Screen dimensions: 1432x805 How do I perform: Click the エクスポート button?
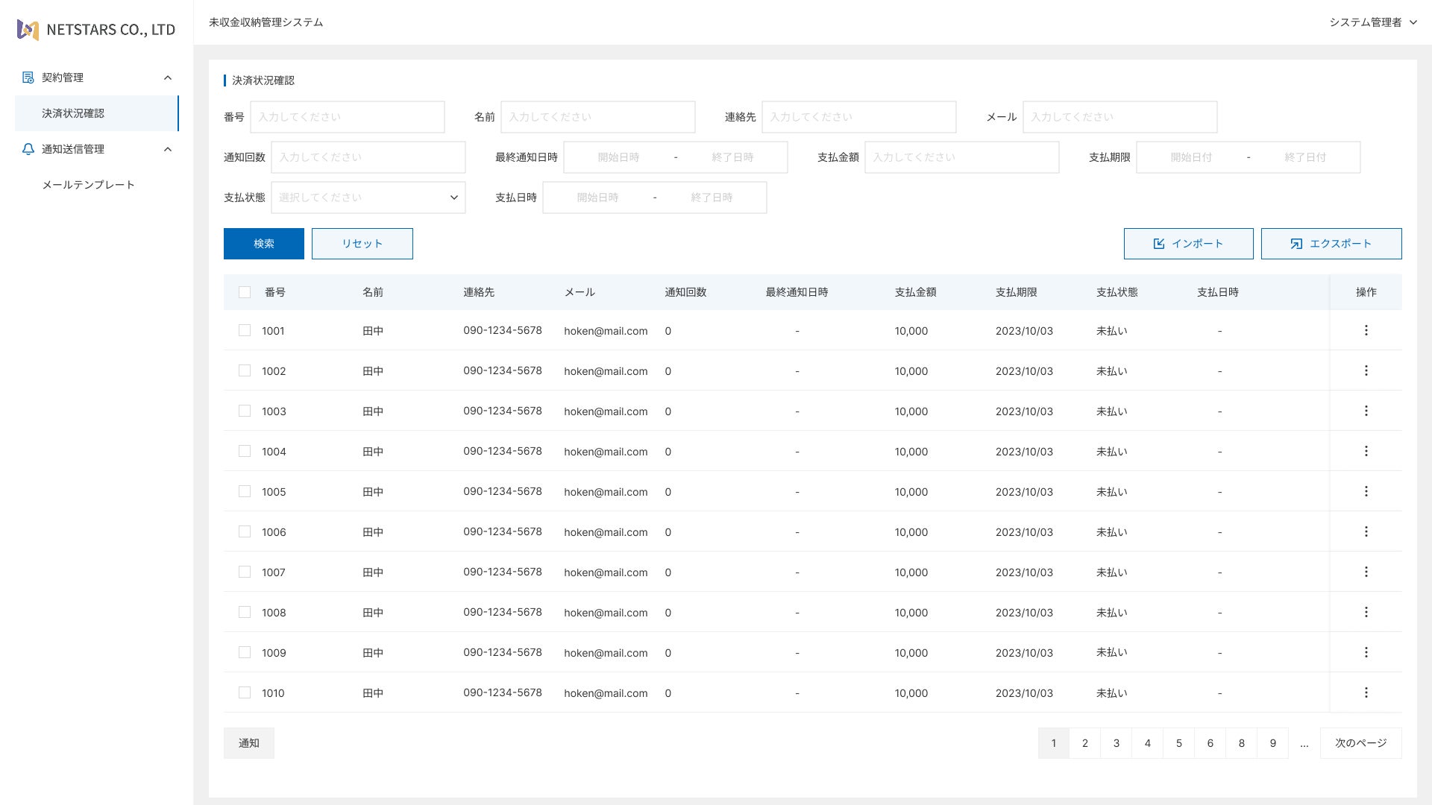[x=1331, y=244]
